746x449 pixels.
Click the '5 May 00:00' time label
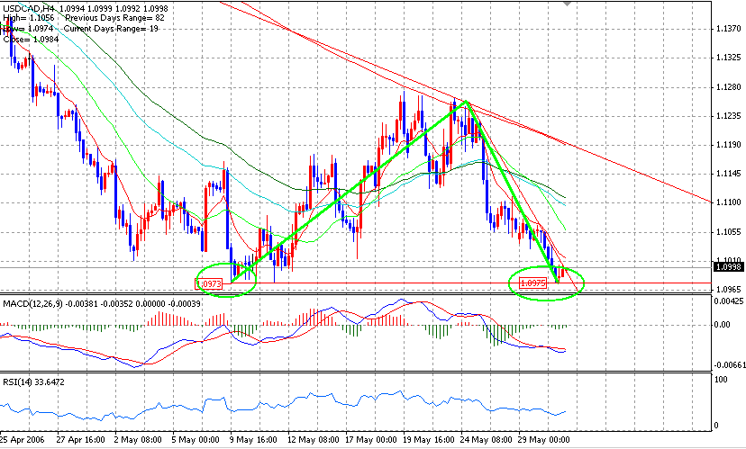[196, 439]
